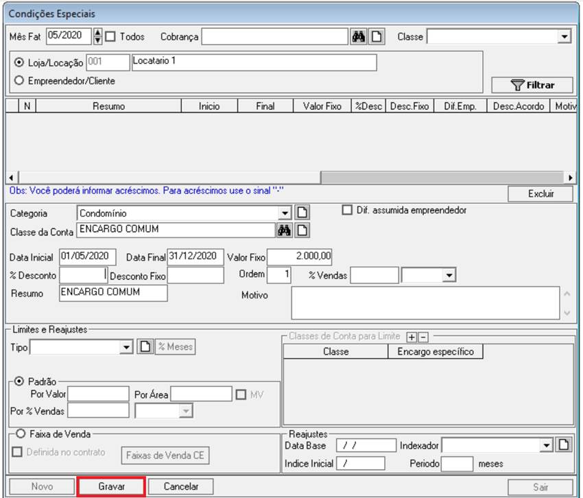Click the % Desconto field
583x498 pixels.
[83, 275]
